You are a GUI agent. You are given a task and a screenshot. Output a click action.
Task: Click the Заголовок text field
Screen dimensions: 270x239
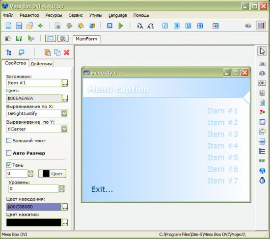click(34, 83)
